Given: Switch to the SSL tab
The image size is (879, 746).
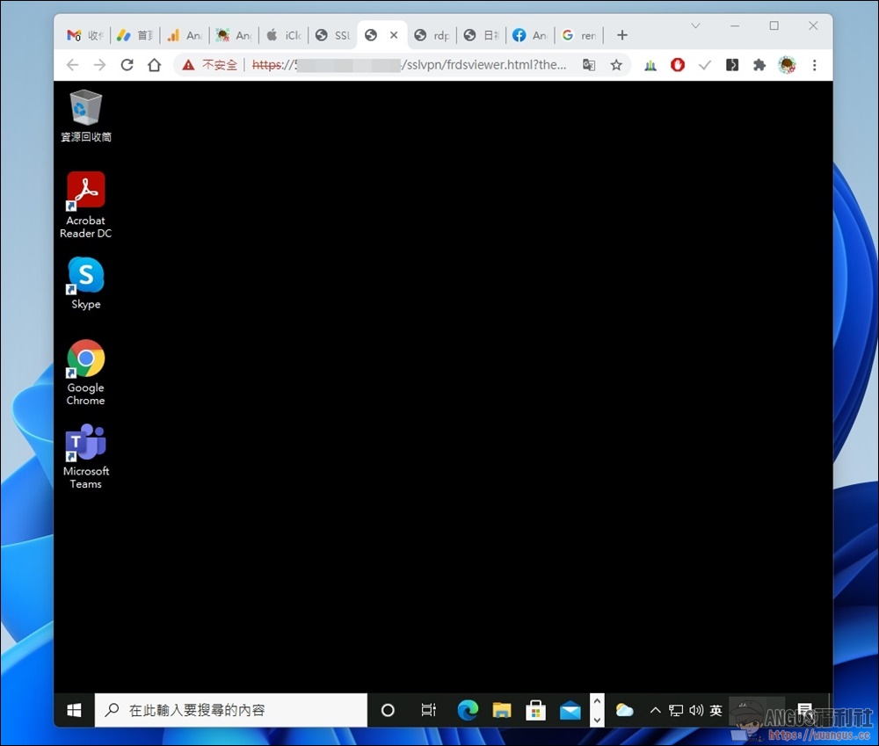Looking at the screenshot, I should 332,35.
